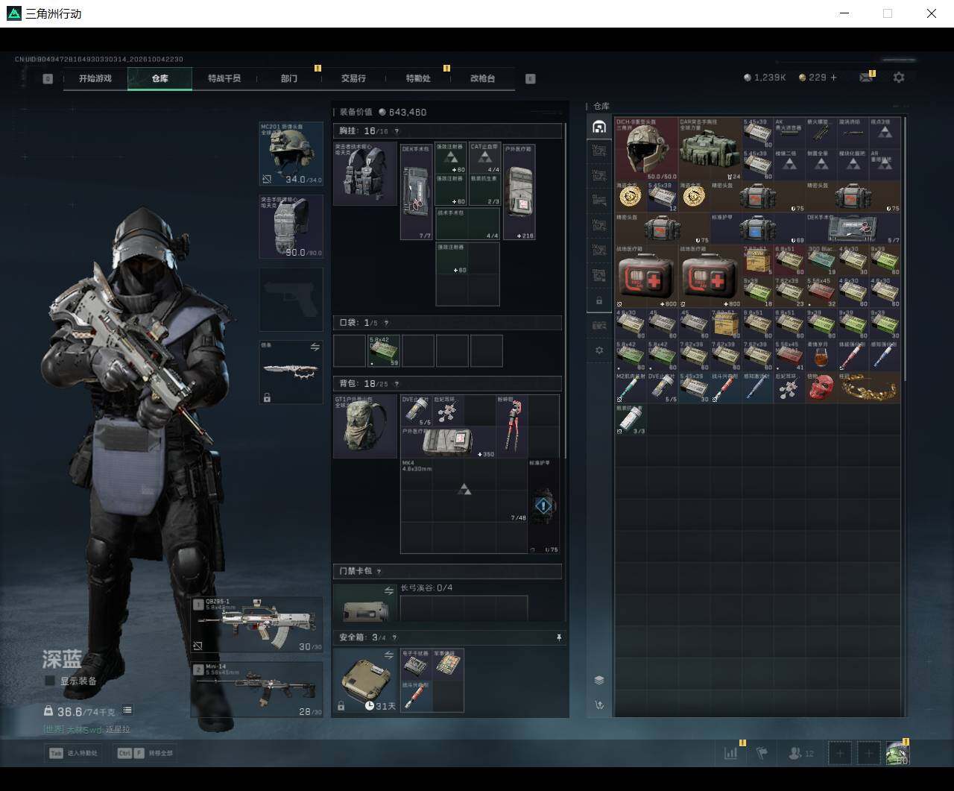Open the settings gear in the top bar
This screenshot has height=791, width=954.
(x=899, y=78)
